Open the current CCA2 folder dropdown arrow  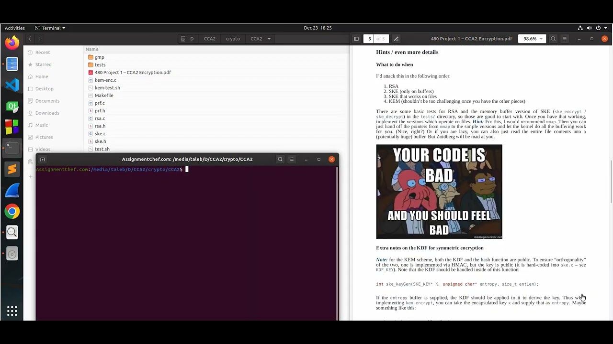[269, 39]
